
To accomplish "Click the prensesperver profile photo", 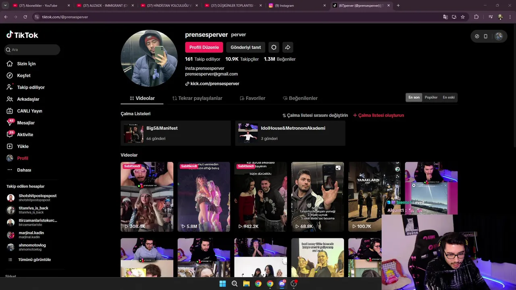I will click(x=149, y=58).
